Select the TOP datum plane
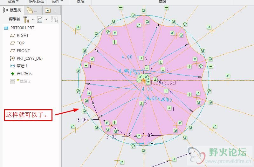 coord(21,43)
